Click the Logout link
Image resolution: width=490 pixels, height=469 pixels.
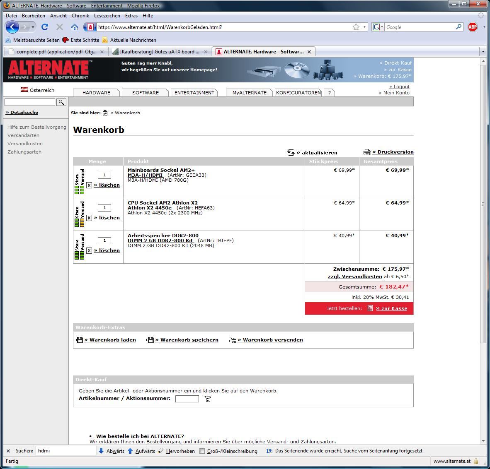click(399, 87)
